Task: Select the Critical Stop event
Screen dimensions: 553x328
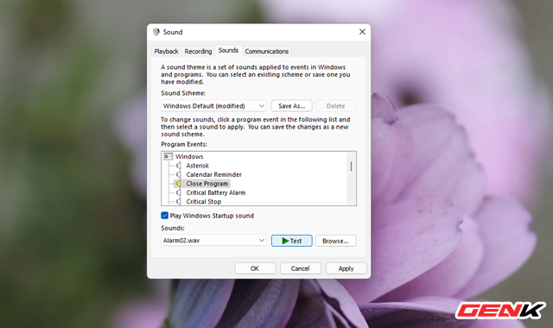Action: pos(204,201)
